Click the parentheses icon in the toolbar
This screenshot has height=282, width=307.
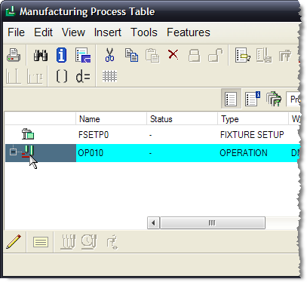(62, 76)
